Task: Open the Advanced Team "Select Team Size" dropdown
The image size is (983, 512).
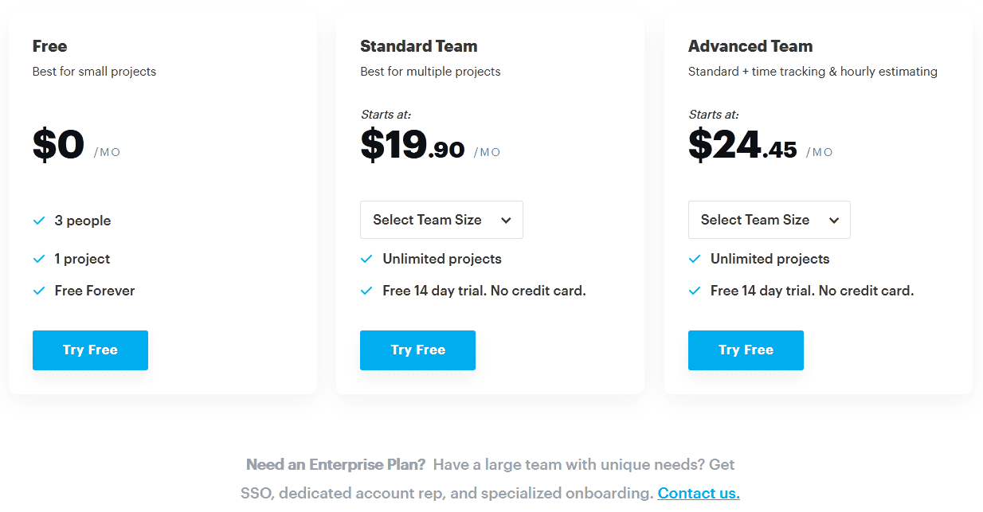Action: click(769, 220)
